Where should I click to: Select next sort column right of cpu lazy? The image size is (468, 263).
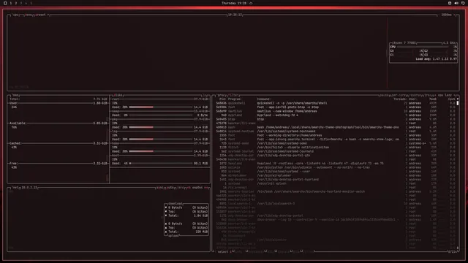(455, 95)
